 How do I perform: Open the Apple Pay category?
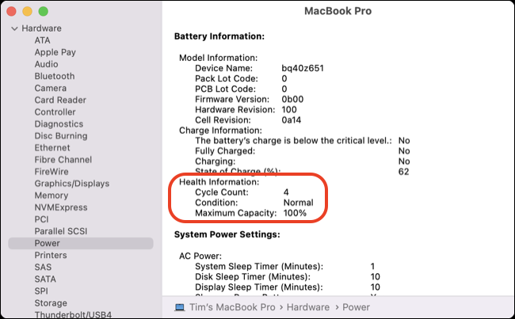pos(56,52)
